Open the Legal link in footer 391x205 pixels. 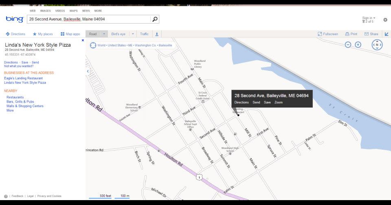tap(30, 196)
